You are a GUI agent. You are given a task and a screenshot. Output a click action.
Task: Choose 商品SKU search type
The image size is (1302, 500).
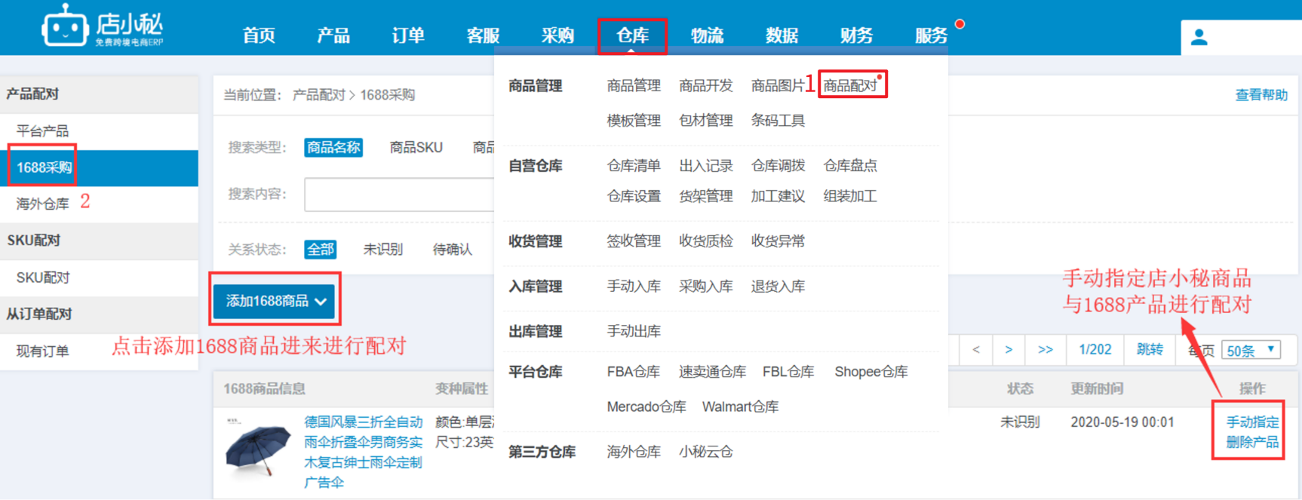point(416,147)
